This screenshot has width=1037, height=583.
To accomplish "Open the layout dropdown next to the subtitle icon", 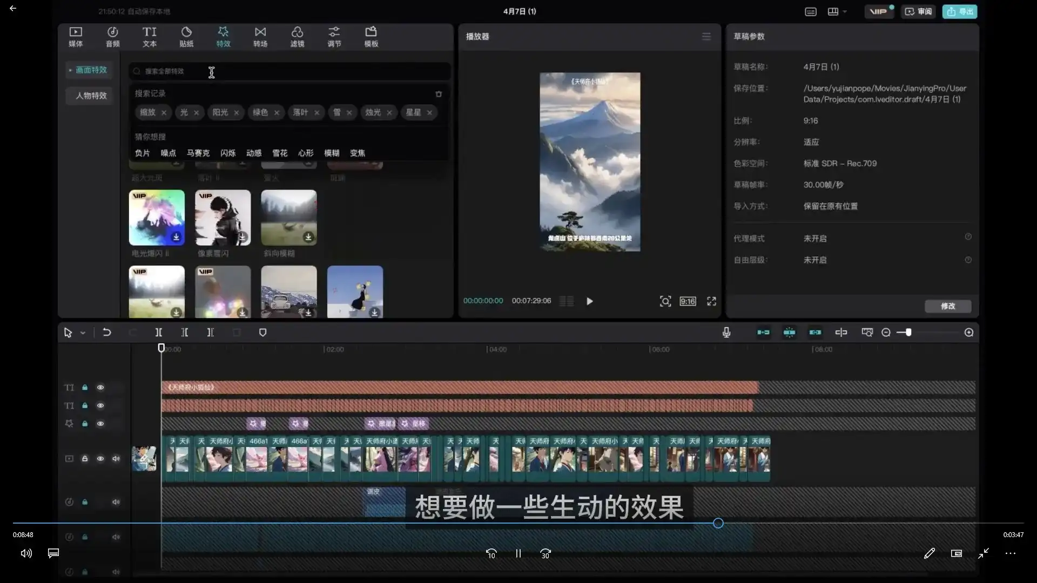I will click(836, 11).
